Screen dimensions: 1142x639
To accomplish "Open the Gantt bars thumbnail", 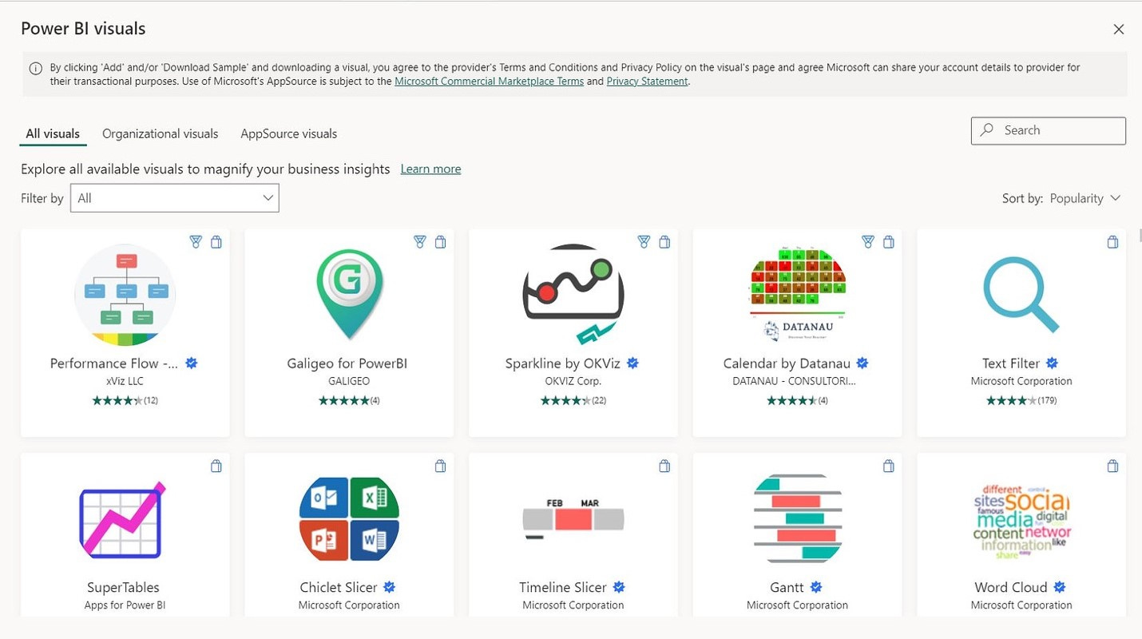I will [x=798, y=518].
